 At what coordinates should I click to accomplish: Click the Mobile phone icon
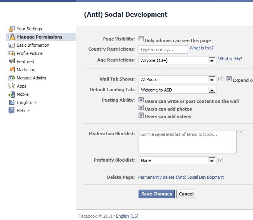11,94
